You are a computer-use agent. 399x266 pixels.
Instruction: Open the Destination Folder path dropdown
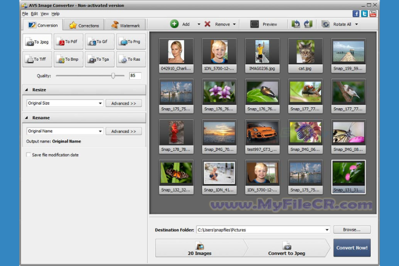point(327,230)
